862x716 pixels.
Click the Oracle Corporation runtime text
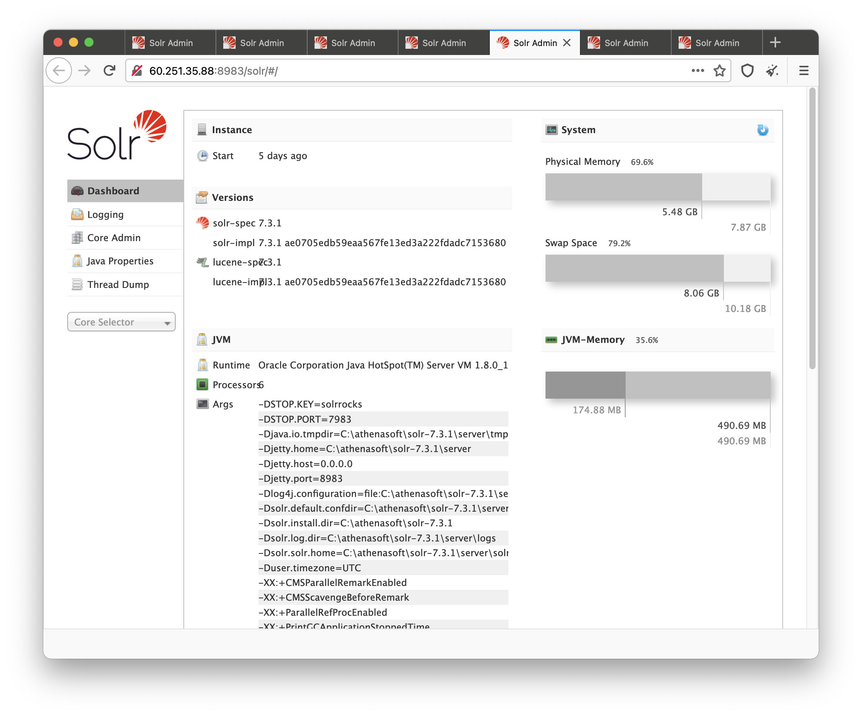[x=383, y=365]
